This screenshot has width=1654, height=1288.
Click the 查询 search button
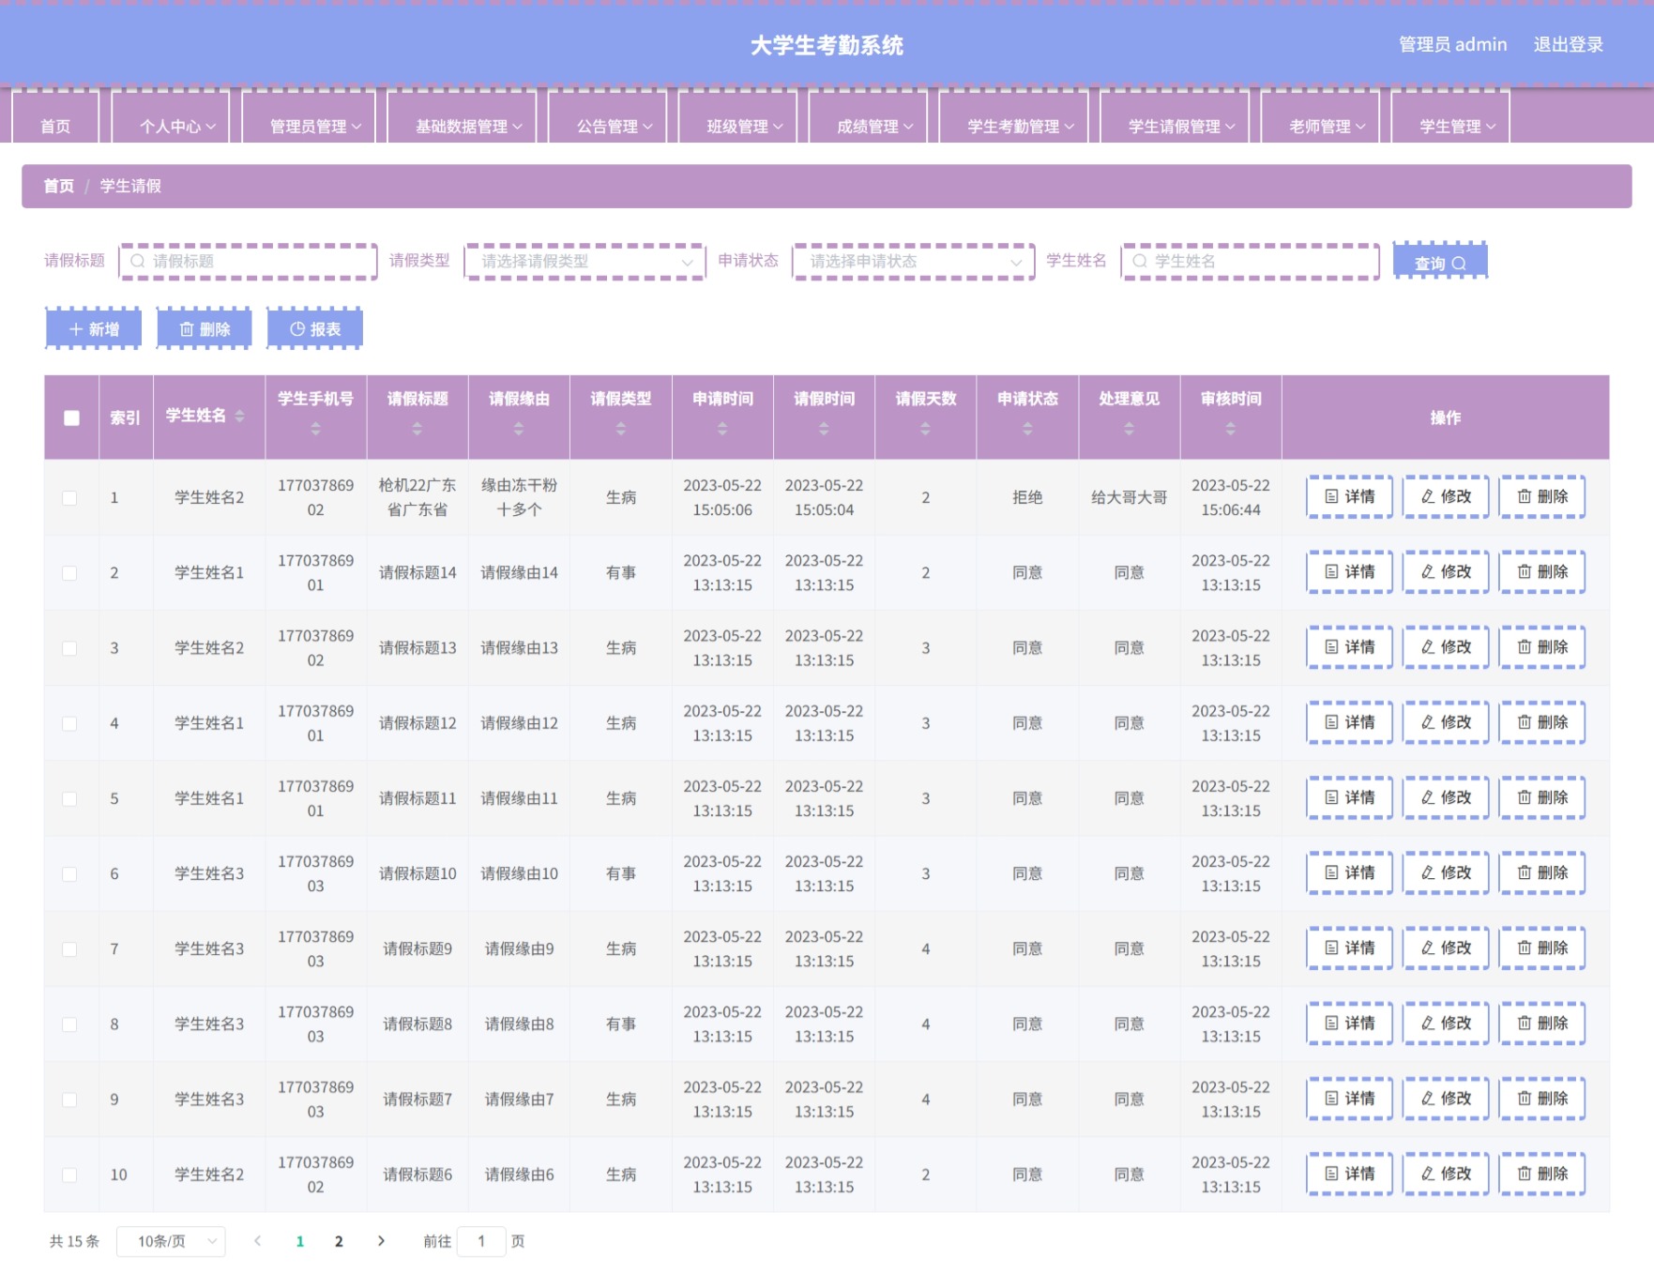pyautogui.click(x=1439, y=262)
